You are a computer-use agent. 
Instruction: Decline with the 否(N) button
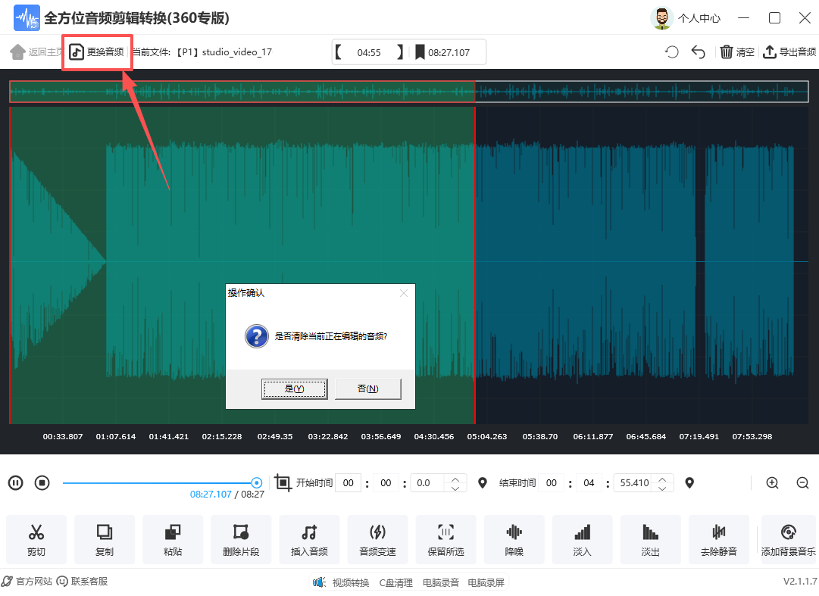(x=367, y=388)
